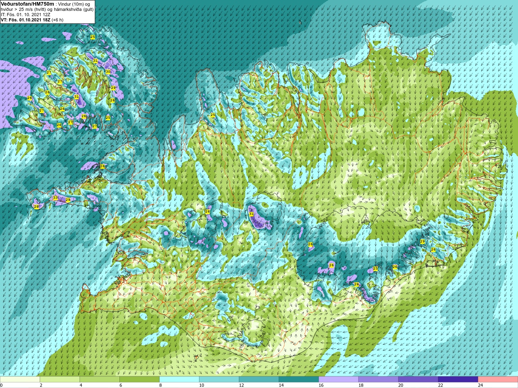Click the '20' legend tick label
This screenshot has width=518, height=388.
point(401,386)
